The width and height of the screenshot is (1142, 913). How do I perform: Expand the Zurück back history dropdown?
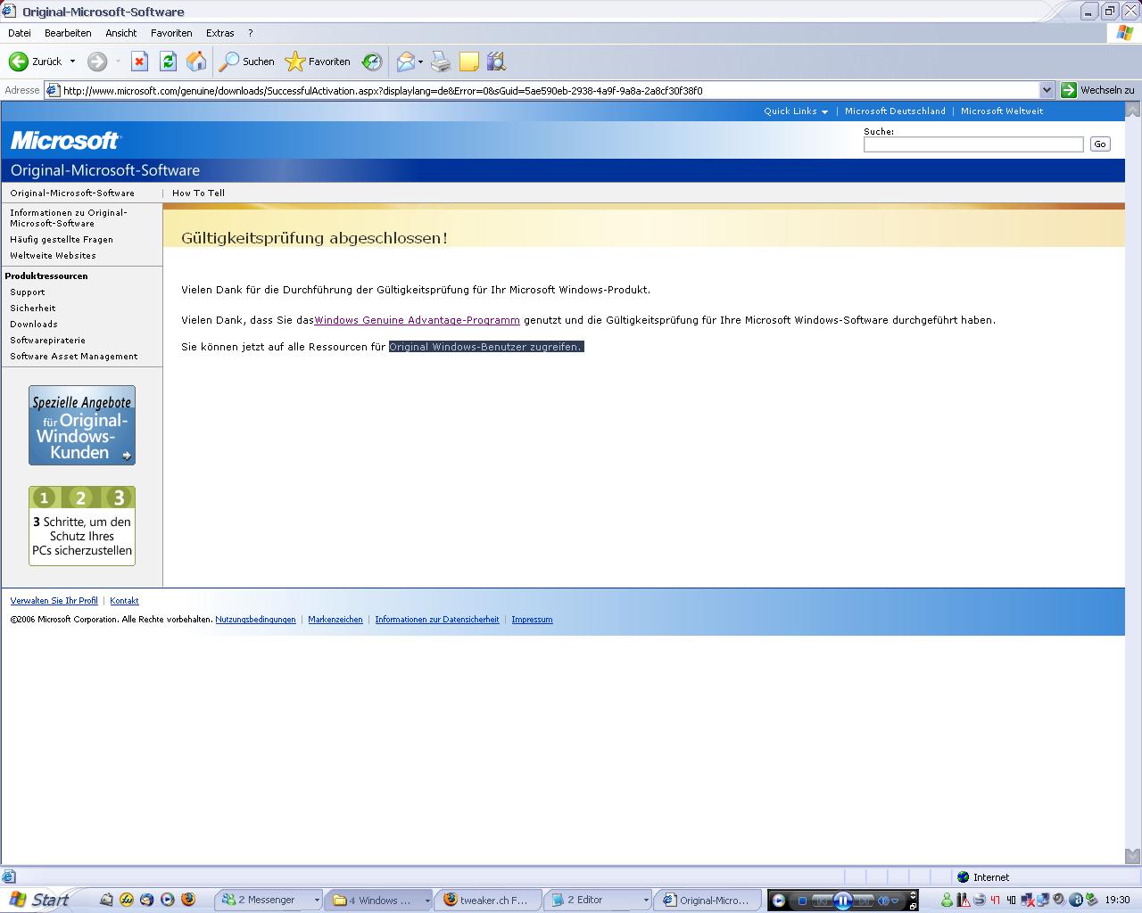pos(72,62)
